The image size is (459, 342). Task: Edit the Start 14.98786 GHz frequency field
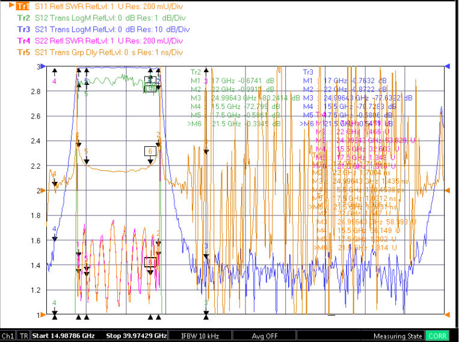pyautogui.click(x=63, y=336)
